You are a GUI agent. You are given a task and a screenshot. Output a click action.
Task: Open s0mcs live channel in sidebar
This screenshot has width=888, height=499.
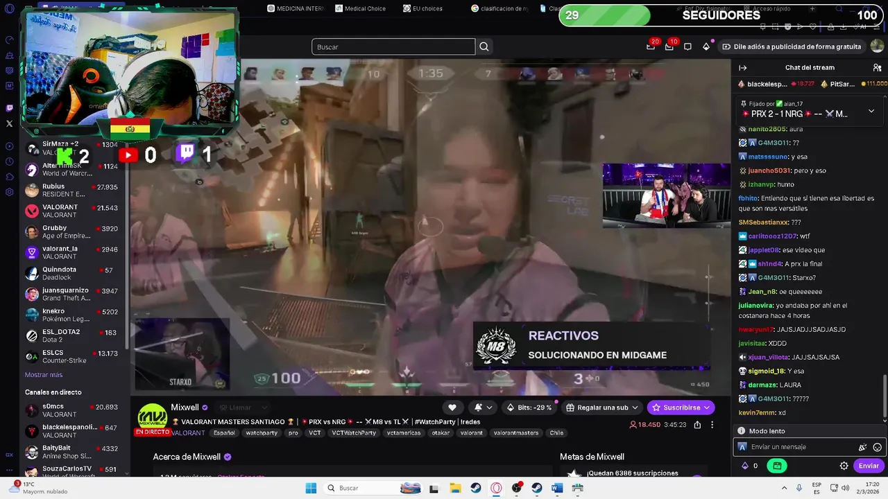point(72,410)
